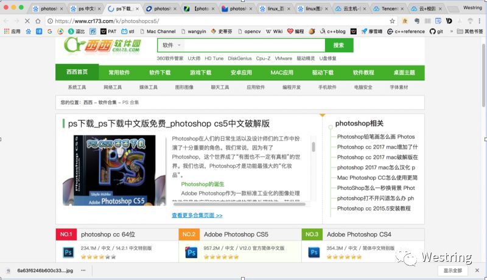The image size is (487, 280).
Task: Click the Ps icon for photoshop cc 64位
Action: coord(68,253)
